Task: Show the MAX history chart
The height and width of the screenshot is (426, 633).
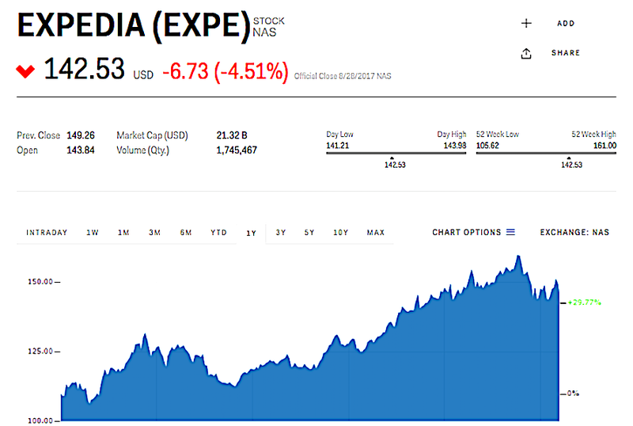Action: coord(376,233)
